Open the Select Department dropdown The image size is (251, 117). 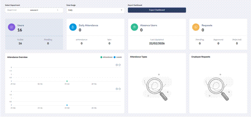34,10
